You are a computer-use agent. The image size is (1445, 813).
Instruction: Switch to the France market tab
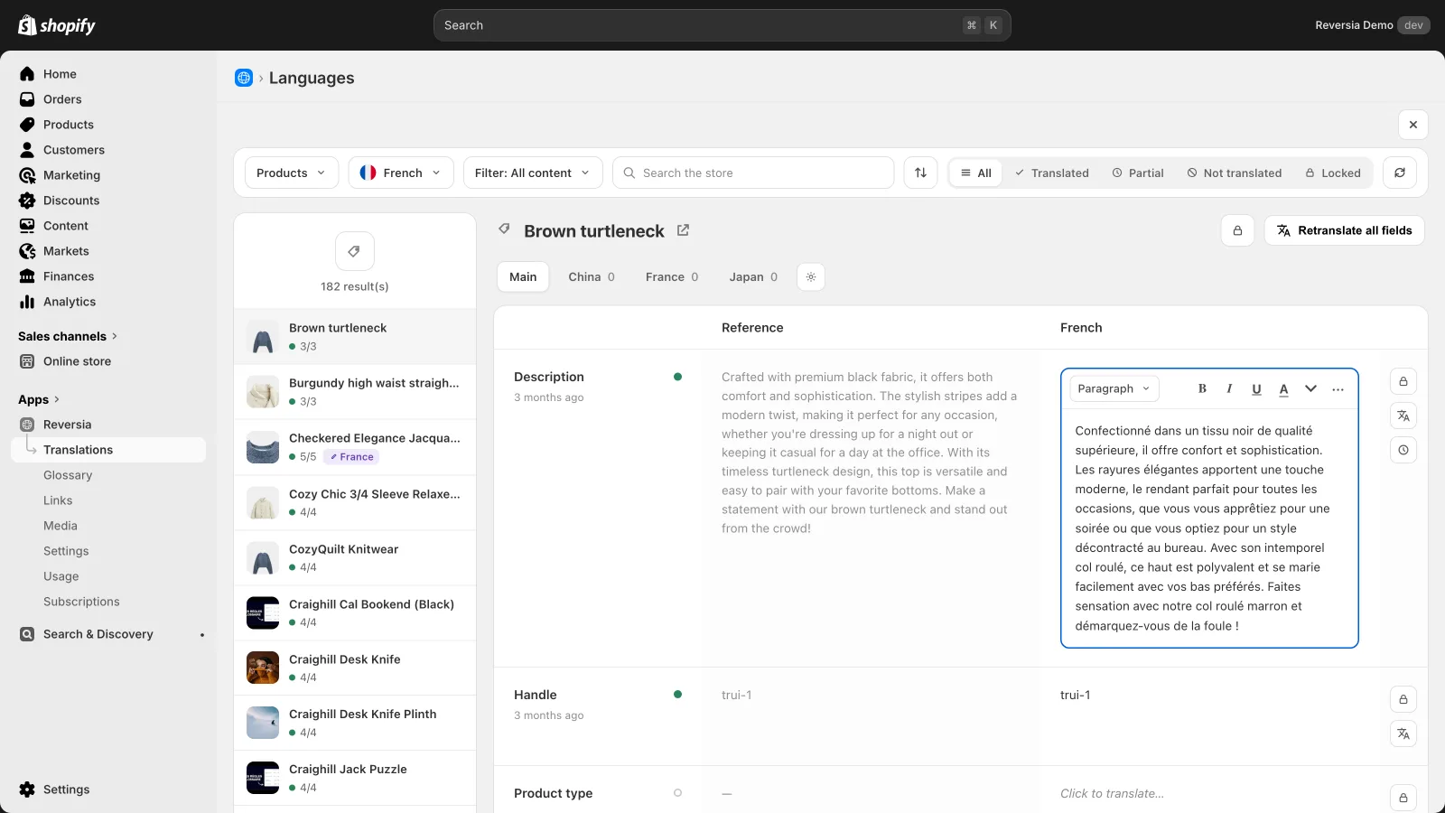coord(672,277)
